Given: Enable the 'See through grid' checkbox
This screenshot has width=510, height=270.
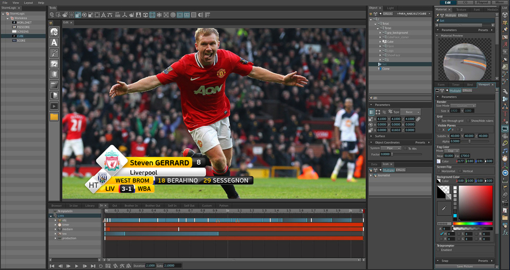Looking at the screenshot, I should point(439,121).
